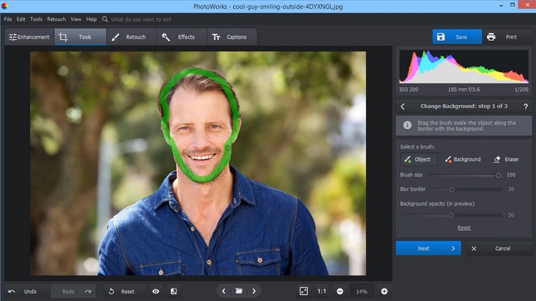Click the Reset link under the sliders
Viewport: 536px width, 301px height.
(x=464, y=227)
